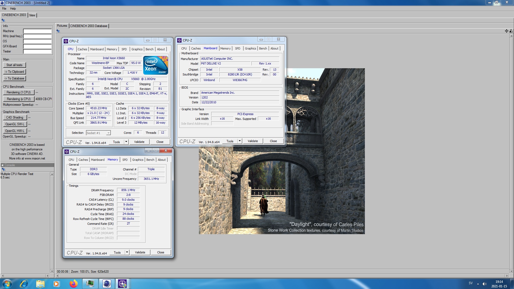Click the volume speaker tray icon
Image resolution: width=514 pixels, height=289 pixels.
[x=484, y=284]
